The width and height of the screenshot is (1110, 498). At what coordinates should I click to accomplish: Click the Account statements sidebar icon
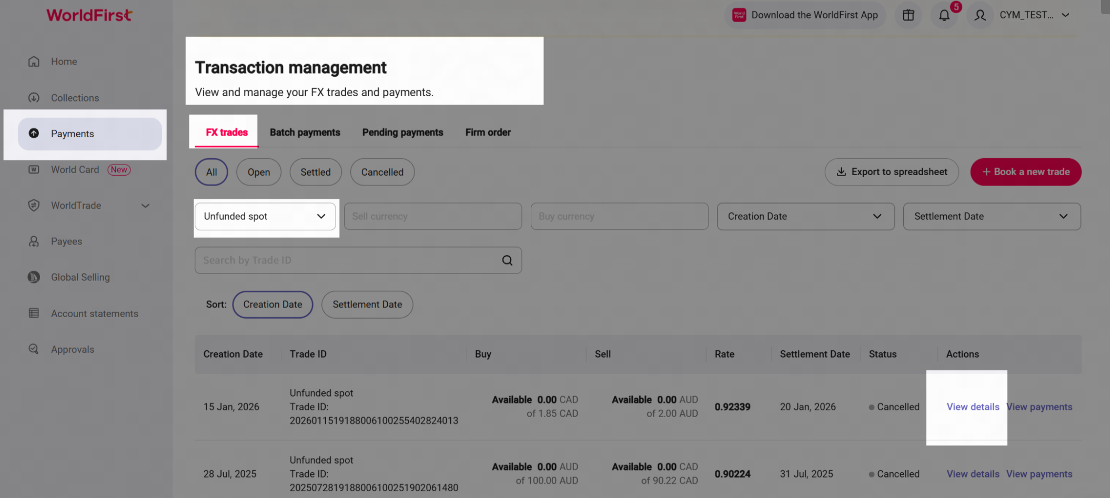(34, 313)
